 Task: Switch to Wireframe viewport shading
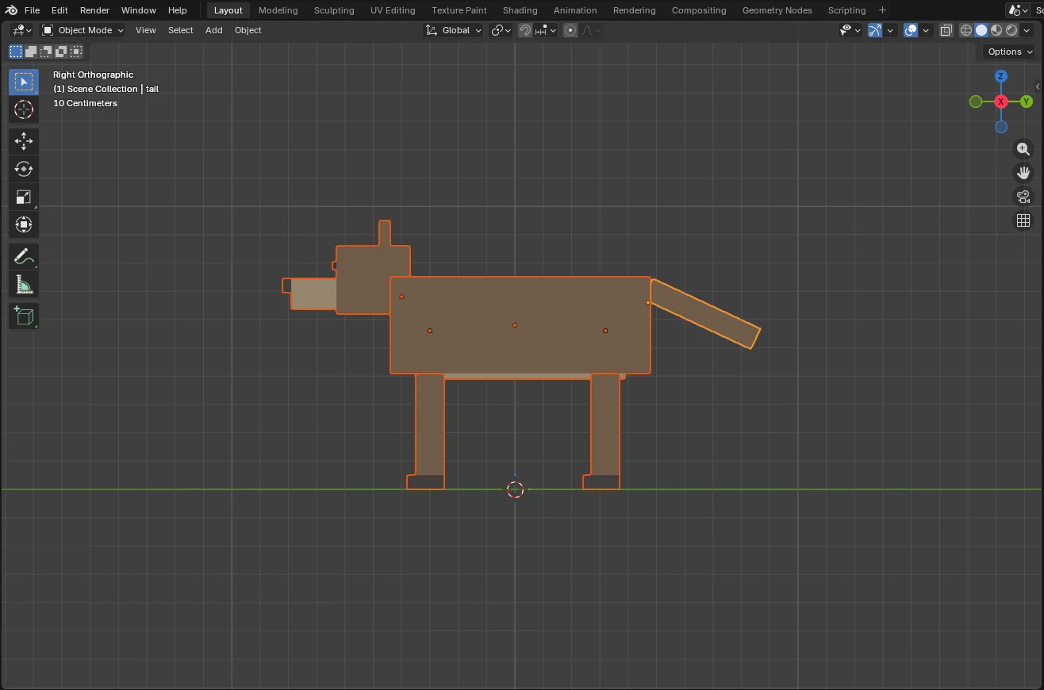(x=966, y=30)
